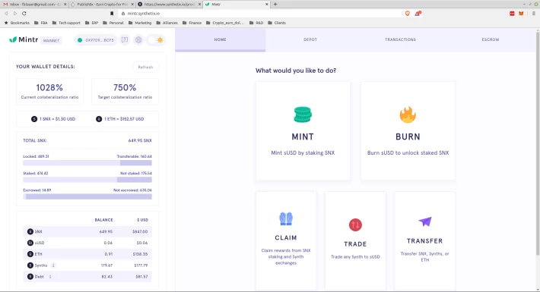The width and height of the screenshot is (540, 292).
Task: Click the Locked/Transferable progress bar
Action: (x=87, y=163)
